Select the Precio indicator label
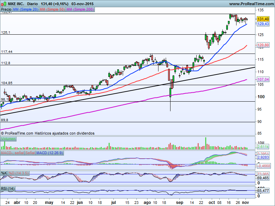275x206 pixels. (6, 10)
